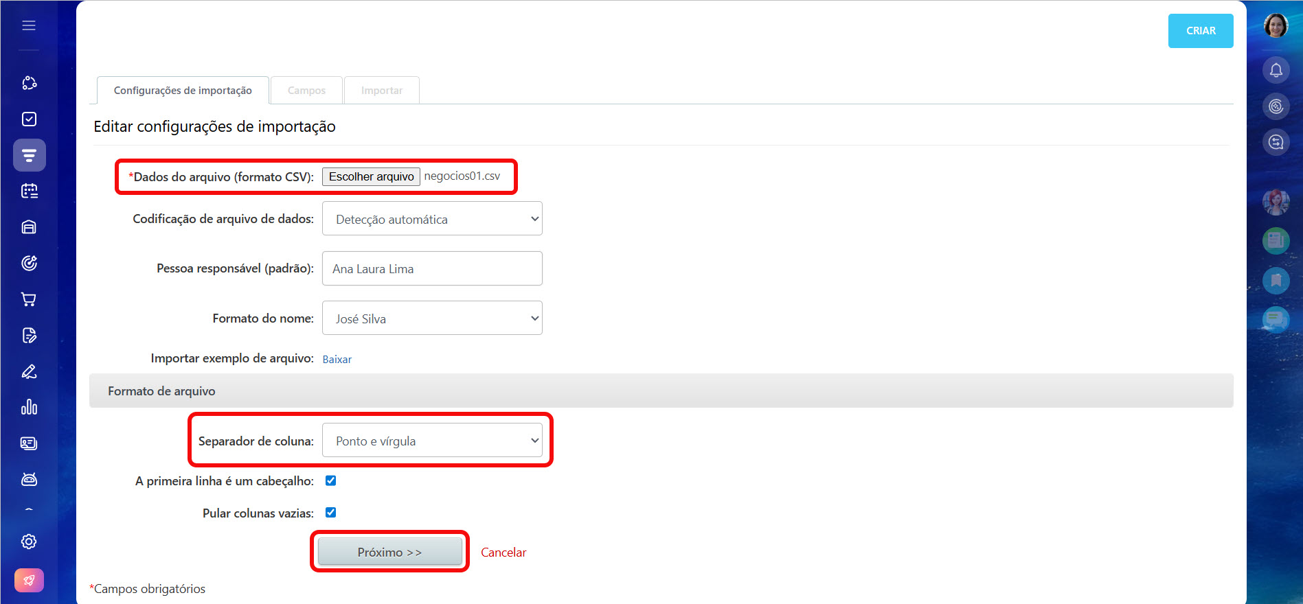Switch to the Campos tab
1303x604 pixels.
(306, 91)
